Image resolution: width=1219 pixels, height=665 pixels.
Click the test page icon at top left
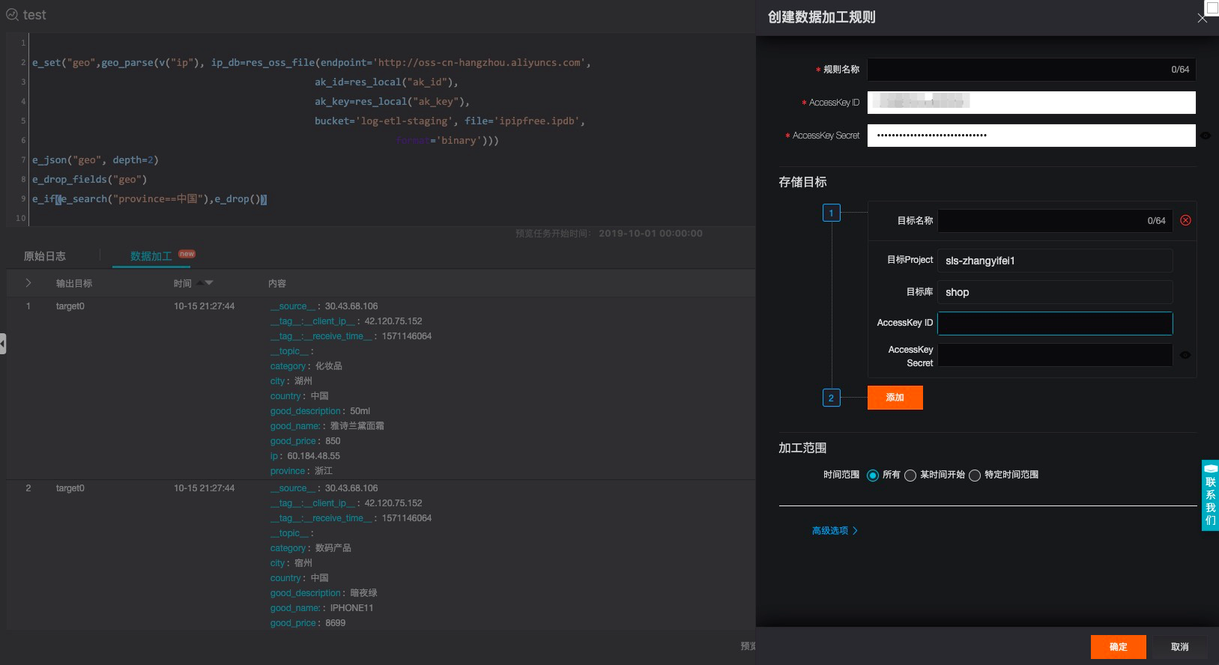point(12,15)
